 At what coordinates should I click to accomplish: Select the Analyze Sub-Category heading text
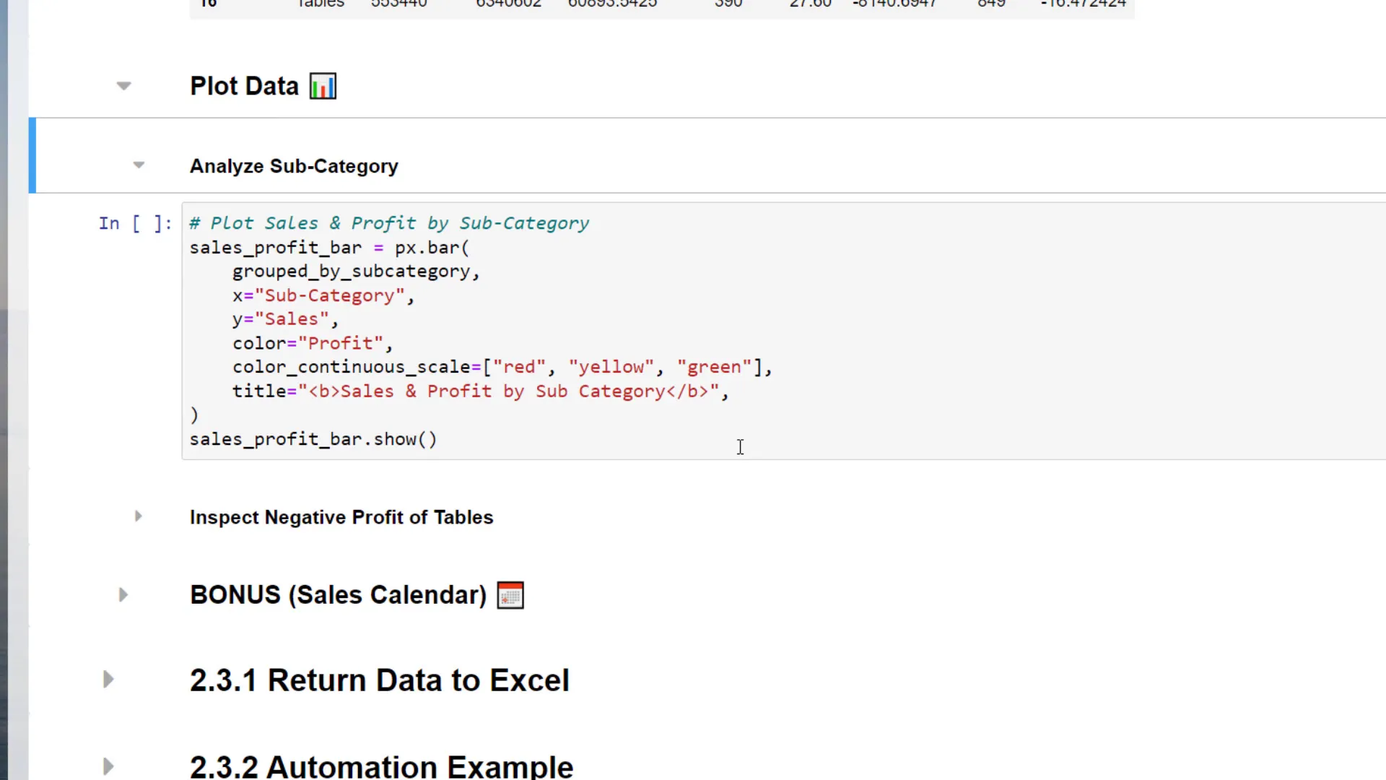point(293,166)
